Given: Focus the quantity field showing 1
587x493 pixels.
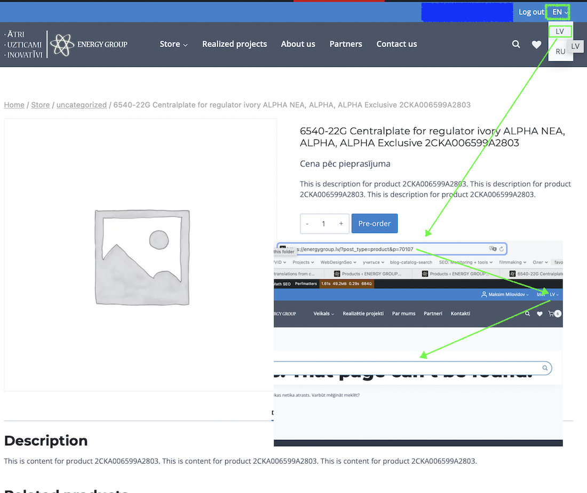Looking at the screenshot, I should [323, 224].
